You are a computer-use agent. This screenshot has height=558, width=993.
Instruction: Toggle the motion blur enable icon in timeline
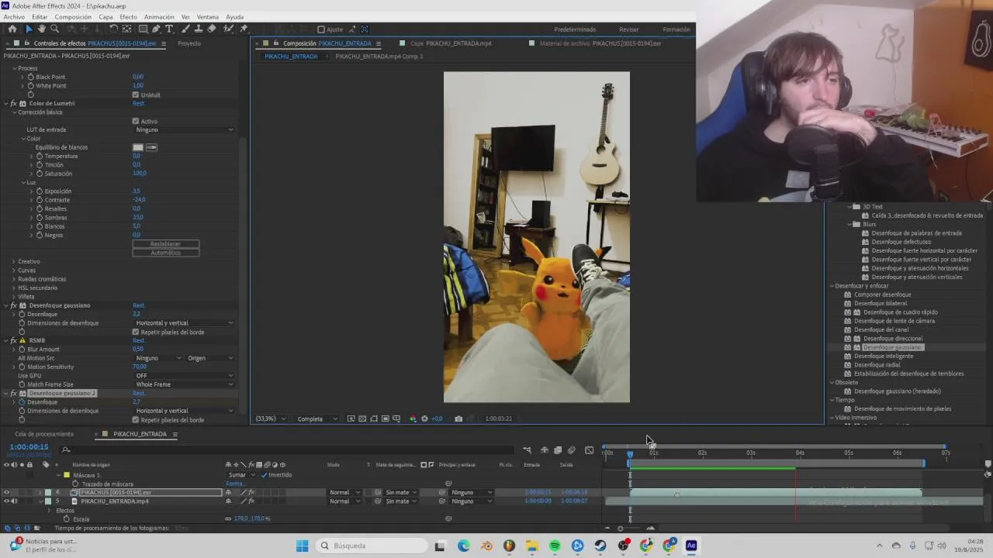572,449
